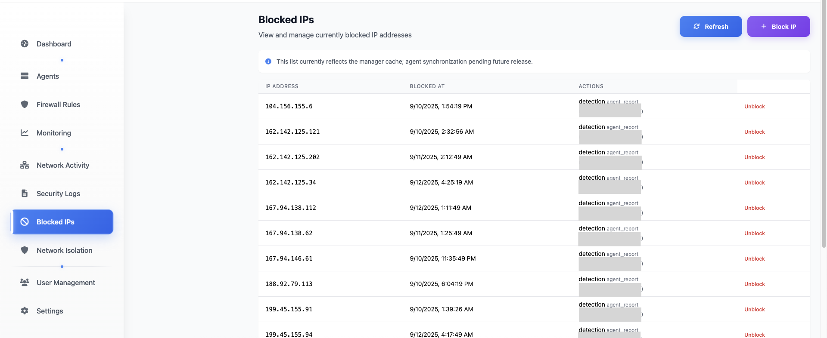Image resolution: width=827 pixels, height=338 pixels.
Task: Unblock IP address 104.156.155.6
Action: coord(754,106)
